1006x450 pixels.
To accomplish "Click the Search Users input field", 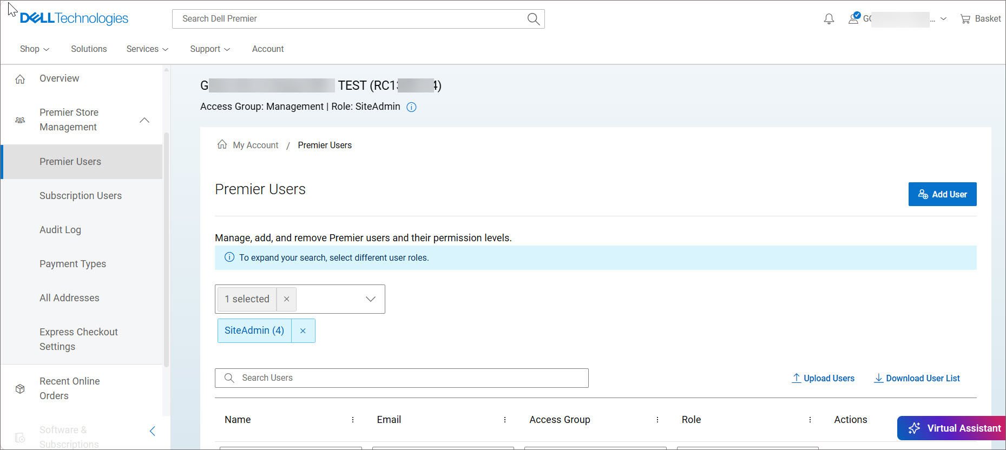I will [x=402, y=378].
